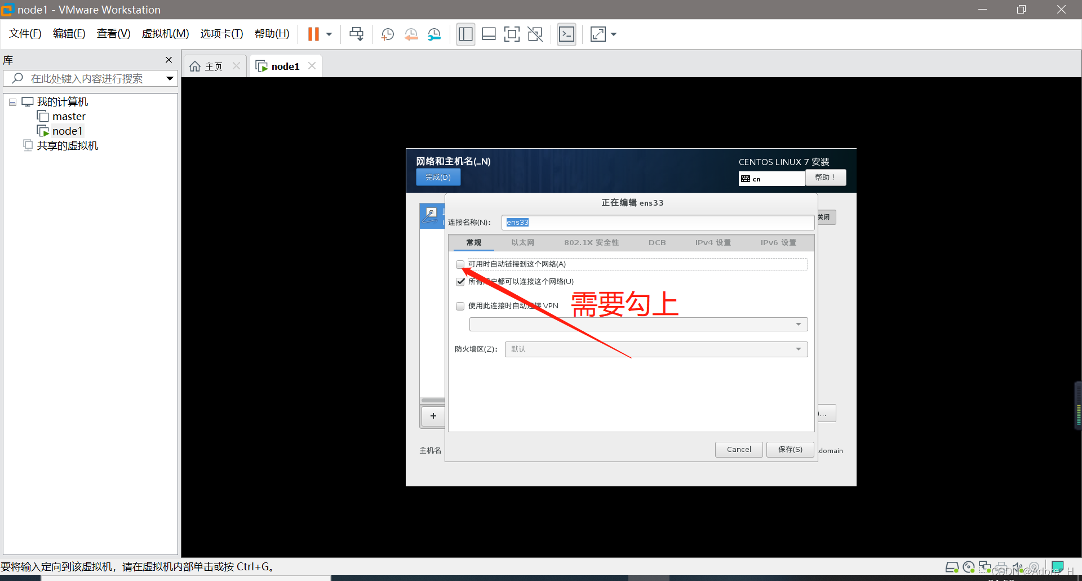Viewport: 1082px width, 581px height.
Task: Switch to the 常规 tab
Action: click(x=473, y=243)
